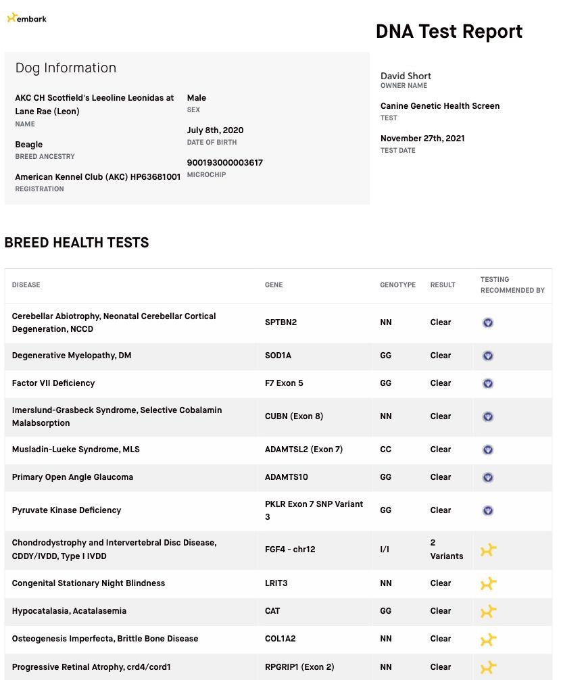
Task: Click the yellow Embark icon in the Hypocatalasia row
Action: click(488, 611)
